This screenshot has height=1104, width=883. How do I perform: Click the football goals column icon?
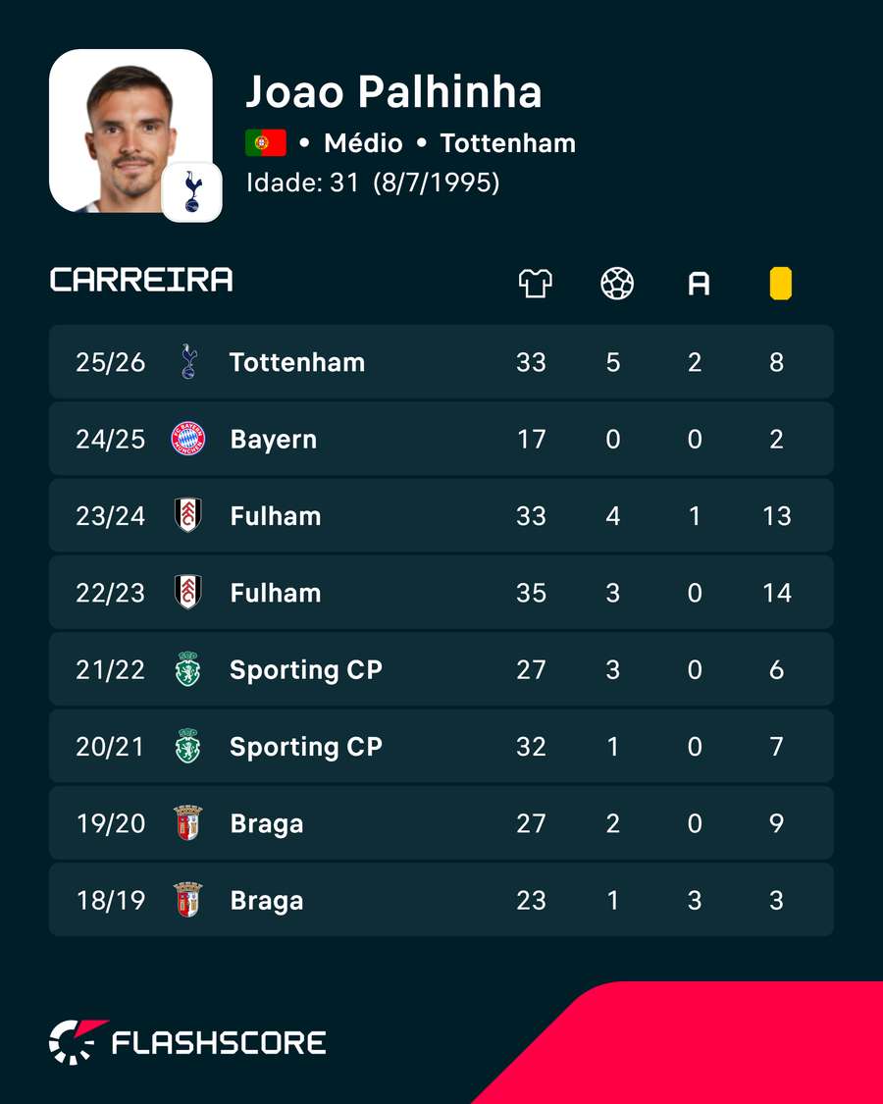[617, 284]
